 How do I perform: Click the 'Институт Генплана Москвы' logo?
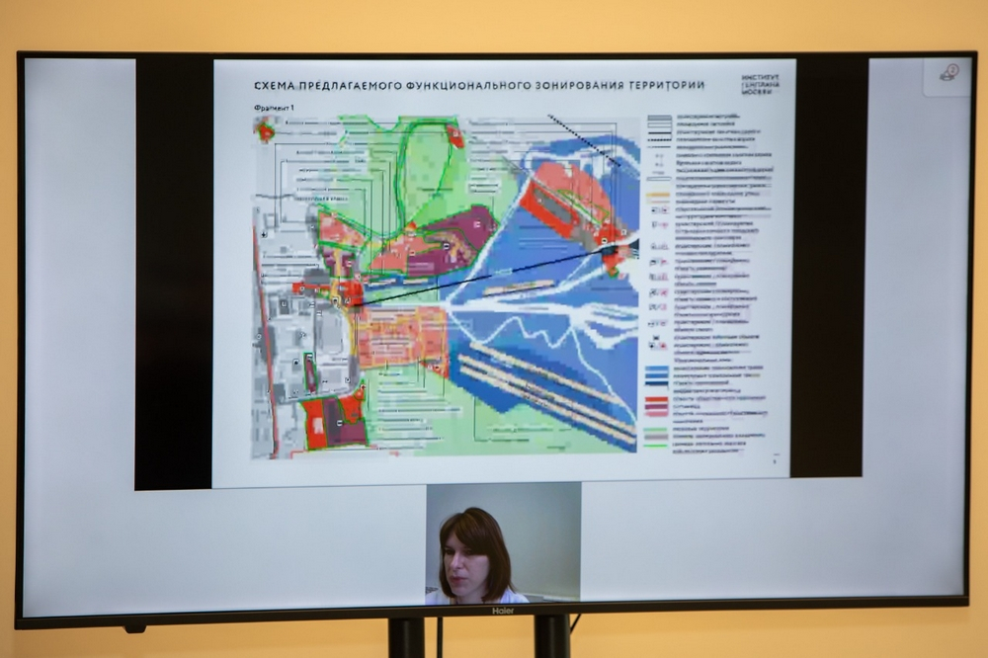(760, 84)
